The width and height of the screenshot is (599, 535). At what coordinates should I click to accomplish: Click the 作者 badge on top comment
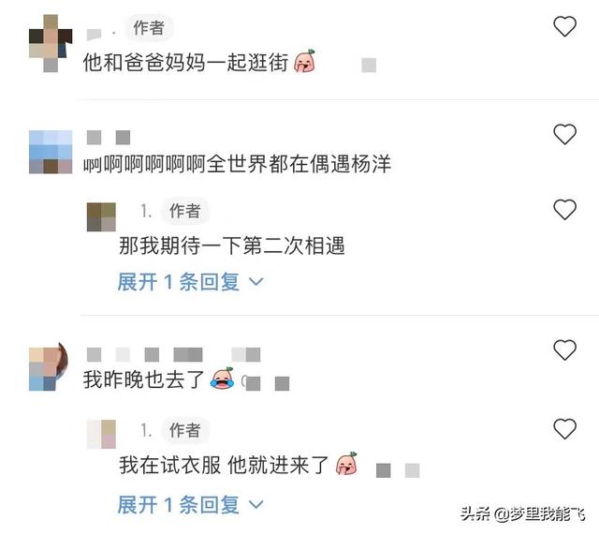click(x=149, y=28)
